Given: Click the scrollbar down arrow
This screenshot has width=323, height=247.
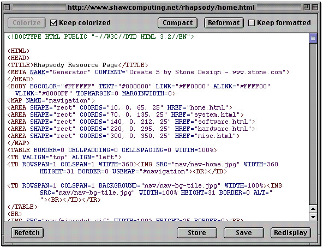Looking at the screenshot, I should pyautogui.click(x=313, y=217).
